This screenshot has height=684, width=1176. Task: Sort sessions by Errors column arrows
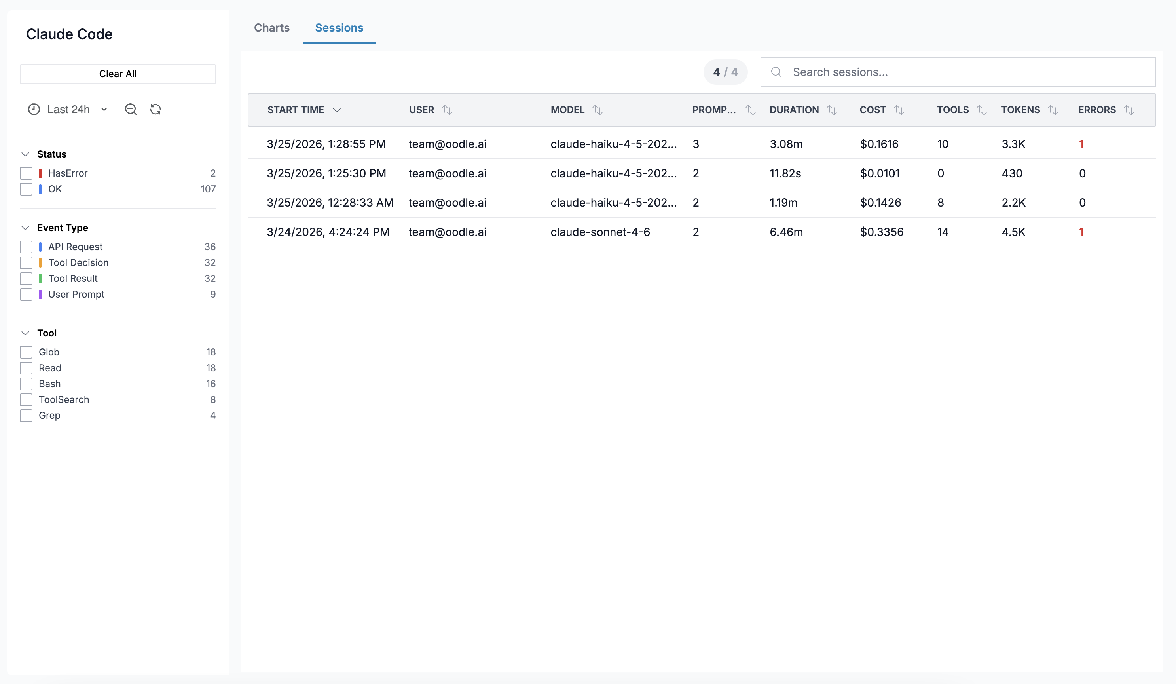point(1129,110)
